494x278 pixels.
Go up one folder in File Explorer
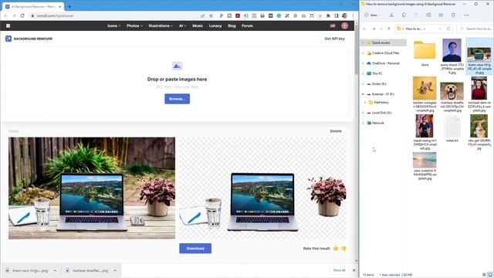(x=389, y=29)
